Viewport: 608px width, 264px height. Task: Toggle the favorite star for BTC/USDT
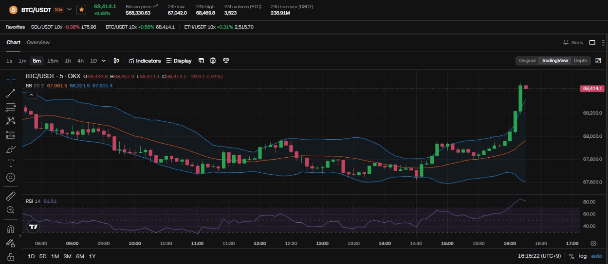(x=81, y=9)
